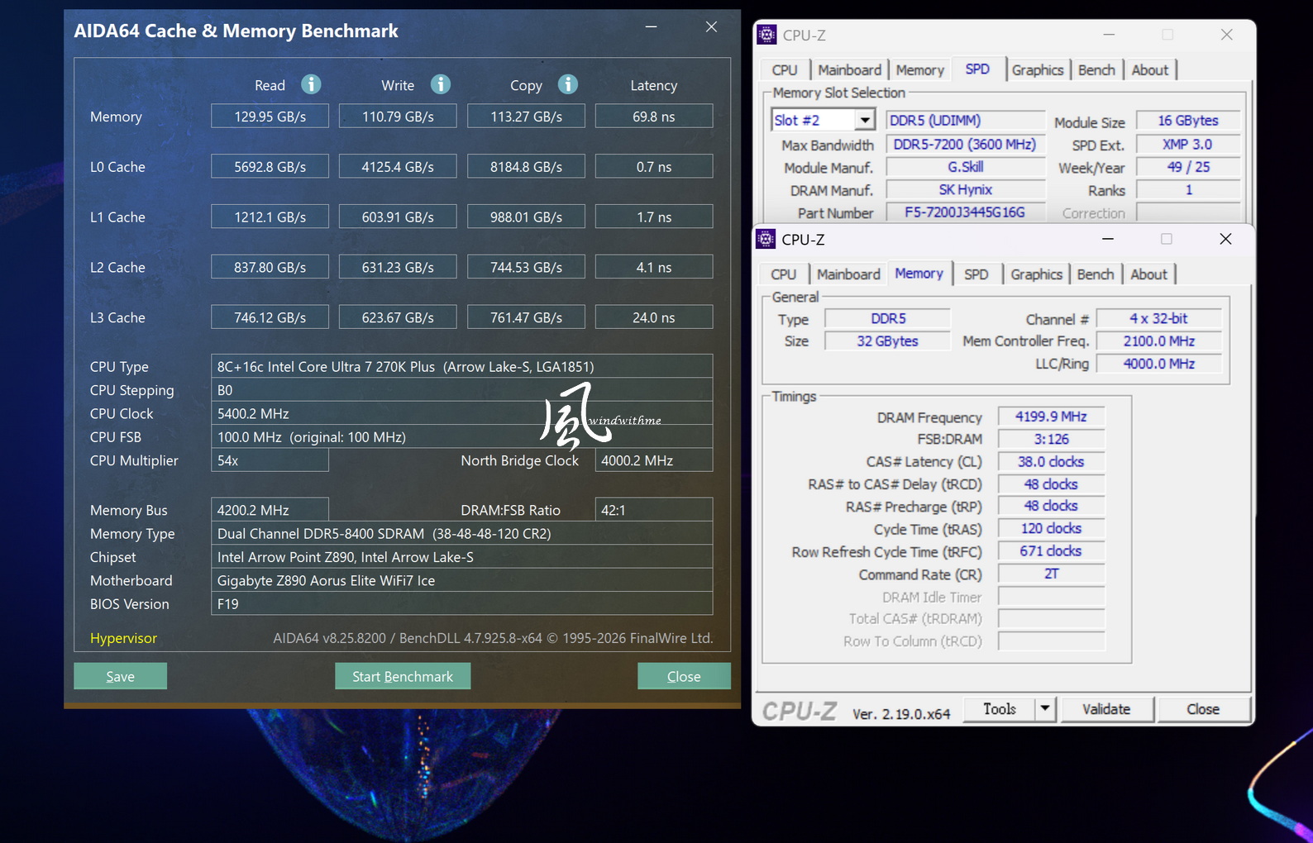Switch to the Mainboard tab in the front CPU-Z window
The height and width of the screenshot is (843, 1313).
click(x=848, y=274)
